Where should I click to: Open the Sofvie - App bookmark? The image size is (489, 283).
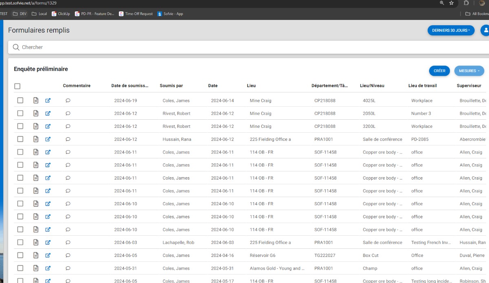pos(170,14)
